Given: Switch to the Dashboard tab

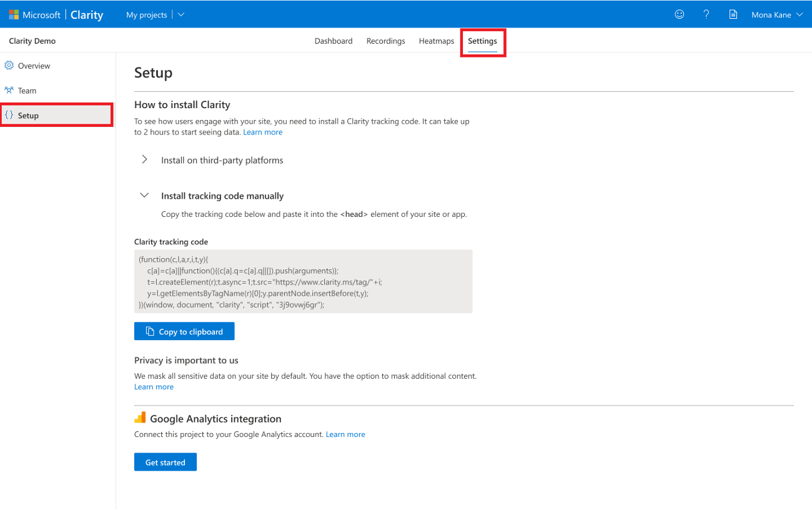Looking at the screenshot, I should tap(334, 41).
